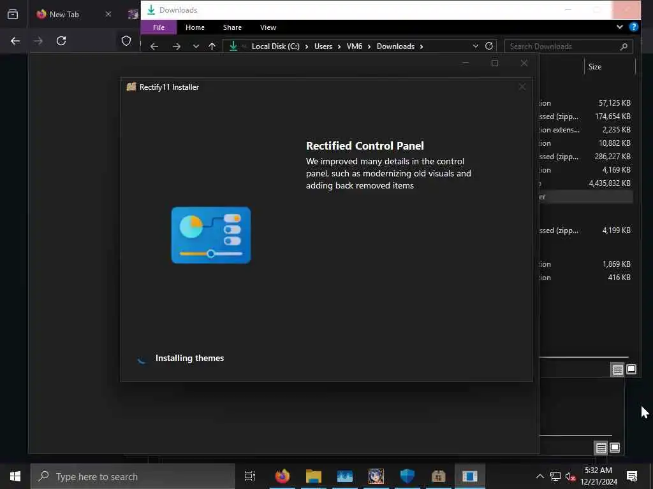Open the Rectify11 box icon on taskbar
Viewport: 653px width, 489px height.
coord(439,476)
